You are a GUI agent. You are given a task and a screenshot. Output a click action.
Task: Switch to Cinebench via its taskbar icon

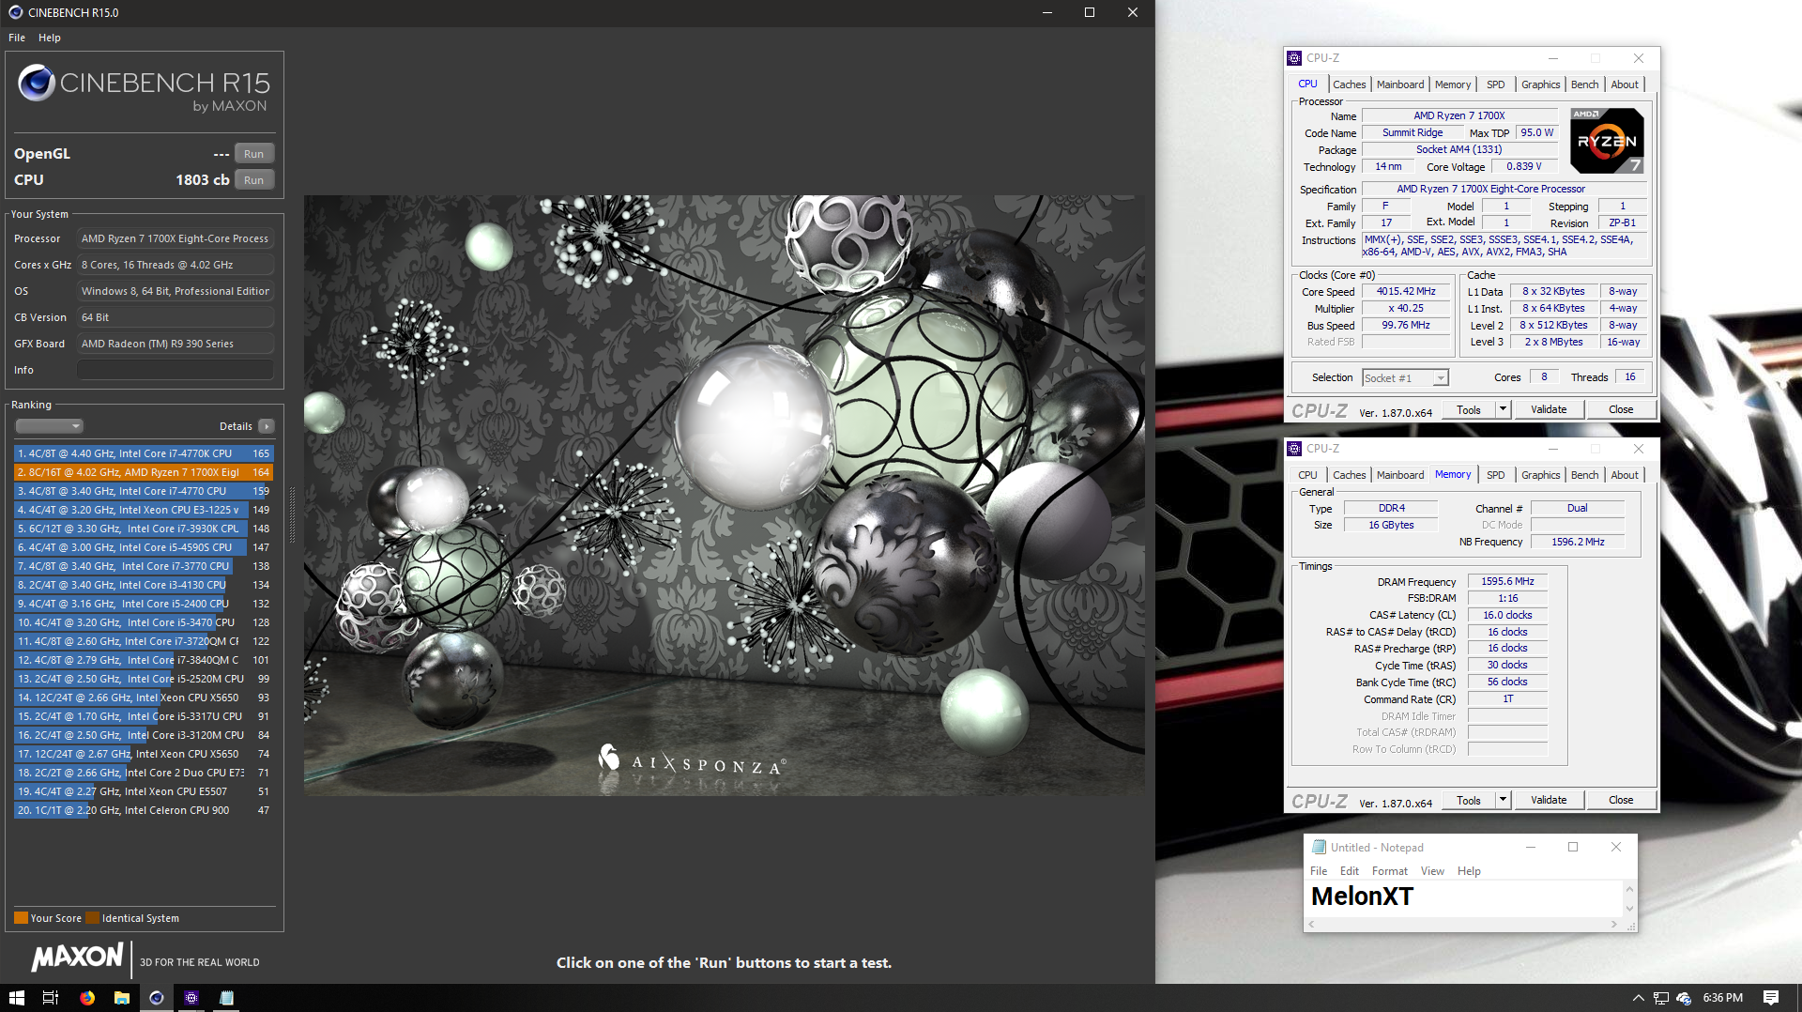(157, 998)
